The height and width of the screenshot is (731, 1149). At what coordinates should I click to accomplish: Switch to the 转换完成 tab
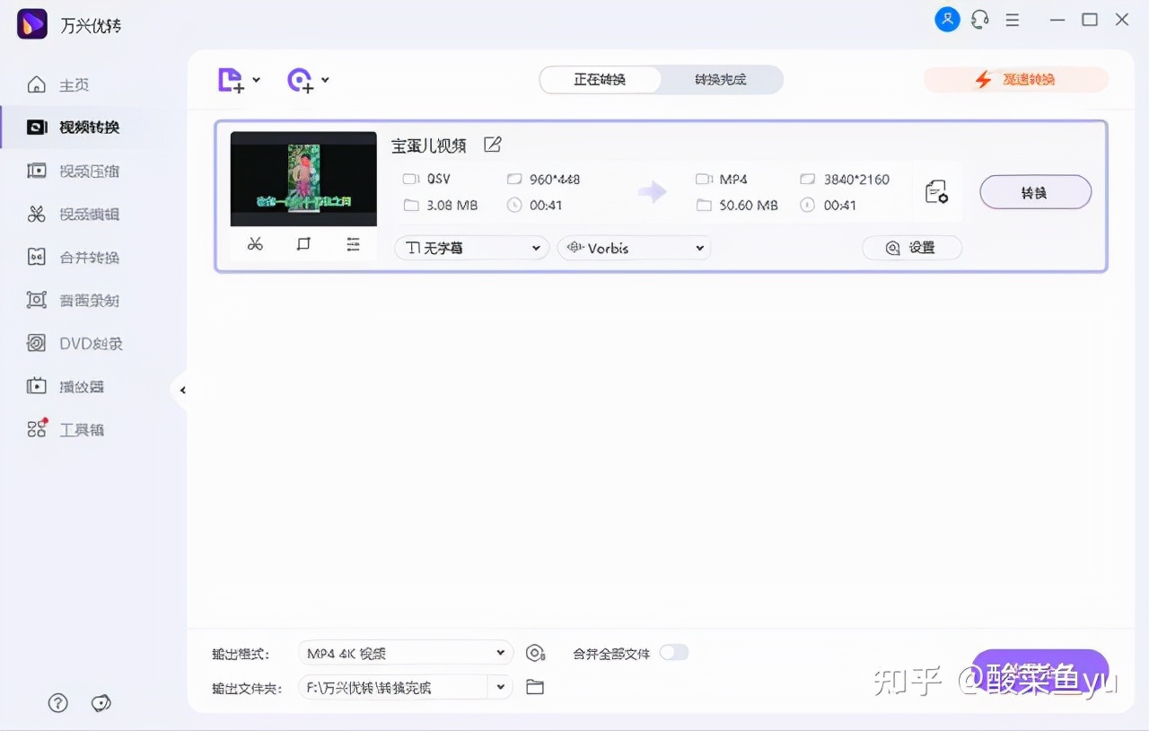pyautogui.click(x=721, y=79)
